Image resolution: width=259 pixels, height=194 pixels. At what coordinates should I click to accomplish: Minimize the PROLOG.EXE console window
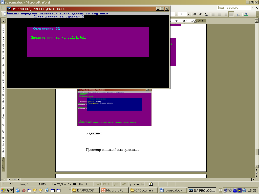[158, 9]
